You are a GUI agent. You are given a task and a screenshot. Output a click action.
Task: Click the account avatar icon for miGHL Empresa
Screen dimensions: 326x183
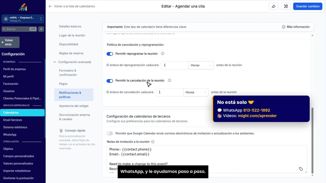coord(6,19)
